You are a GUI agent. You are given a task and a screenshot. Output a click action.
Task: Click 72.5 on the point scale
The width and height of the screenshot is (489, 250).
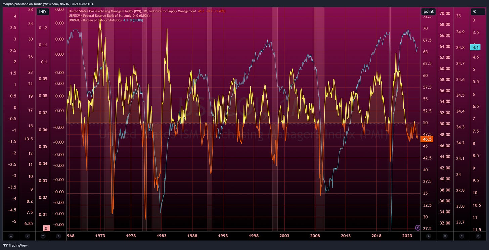427,17
